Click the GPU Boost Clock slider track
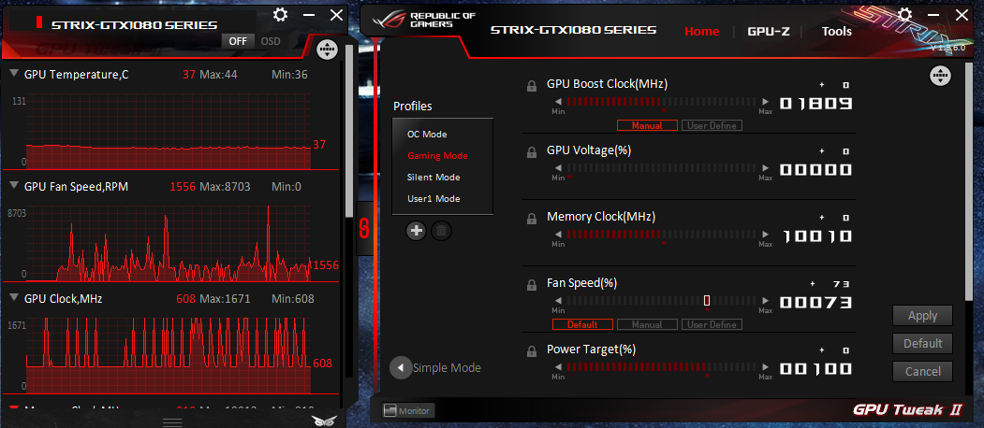984x428 pixels. click(661, 102)
